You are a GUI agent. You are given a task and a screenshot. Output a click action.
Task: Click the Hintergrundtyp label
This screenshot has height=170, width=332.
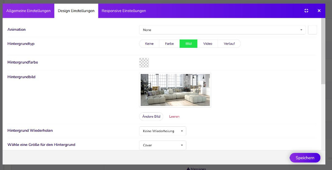click(21, 44)
